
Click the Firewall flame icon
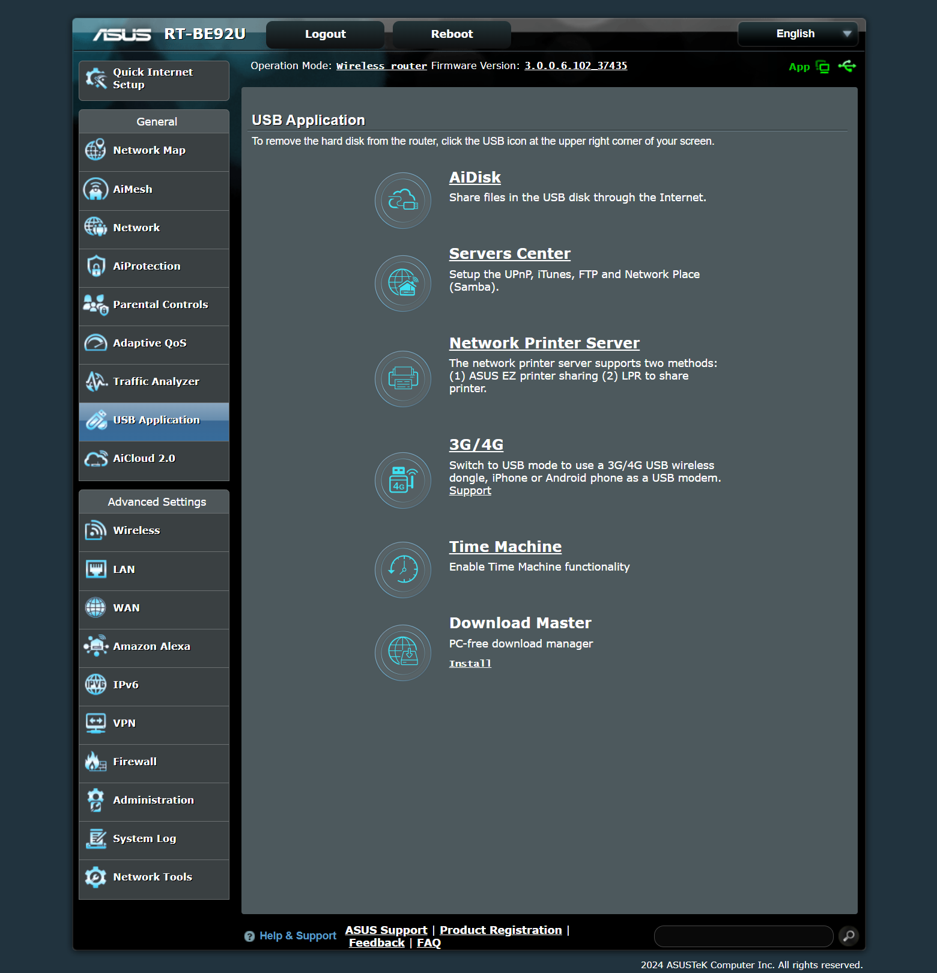point(96,762)
